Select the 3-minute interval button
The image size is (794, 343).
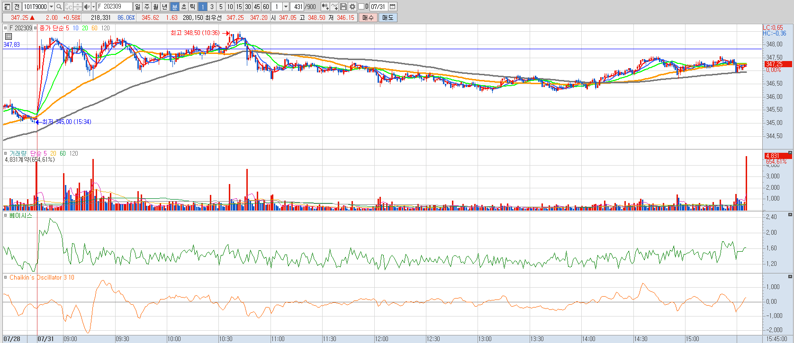tap(212, 7)
